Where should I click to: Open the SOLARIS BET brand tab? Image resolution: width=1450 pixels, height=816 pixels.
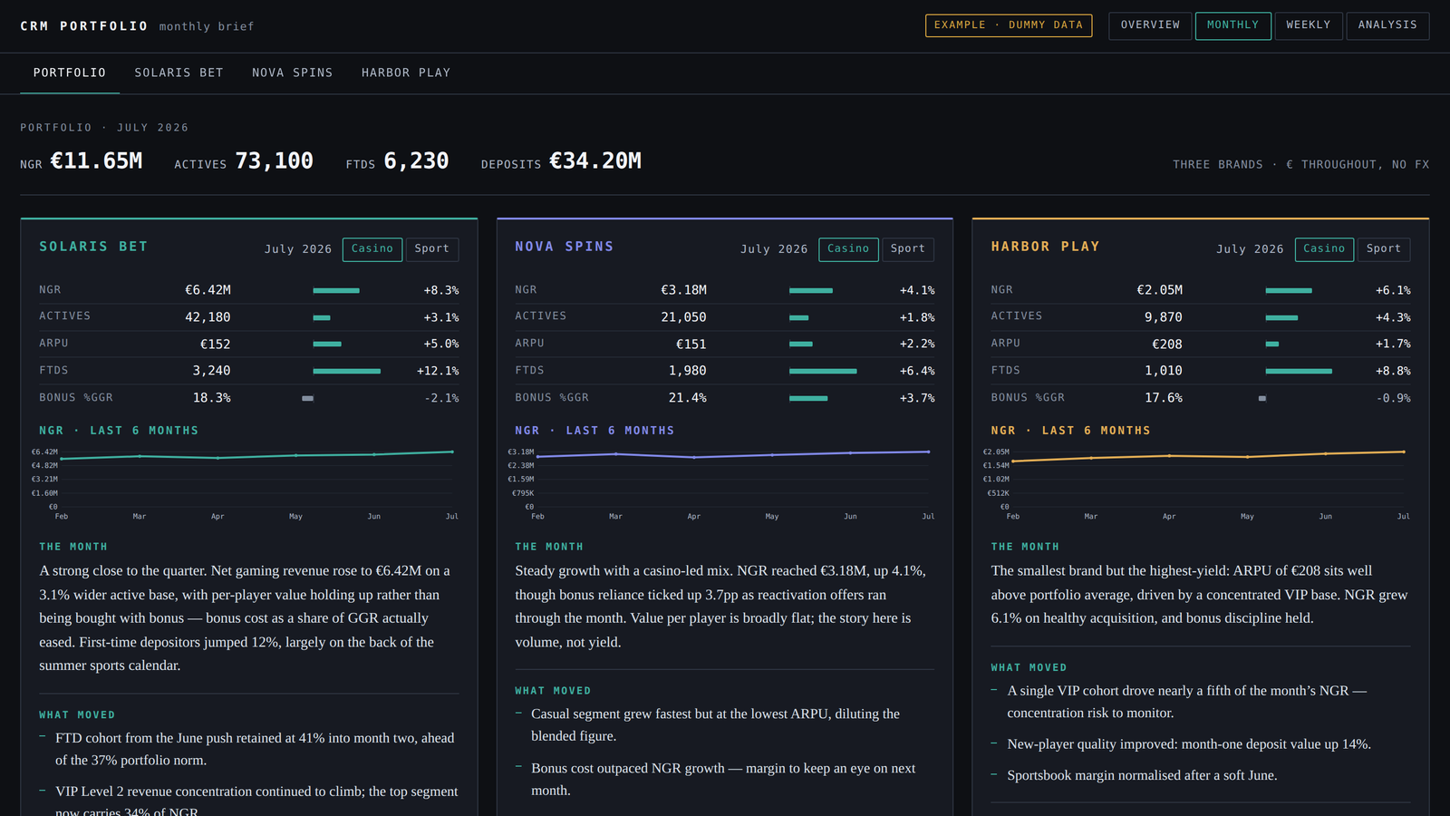click(x=179, y=73)
